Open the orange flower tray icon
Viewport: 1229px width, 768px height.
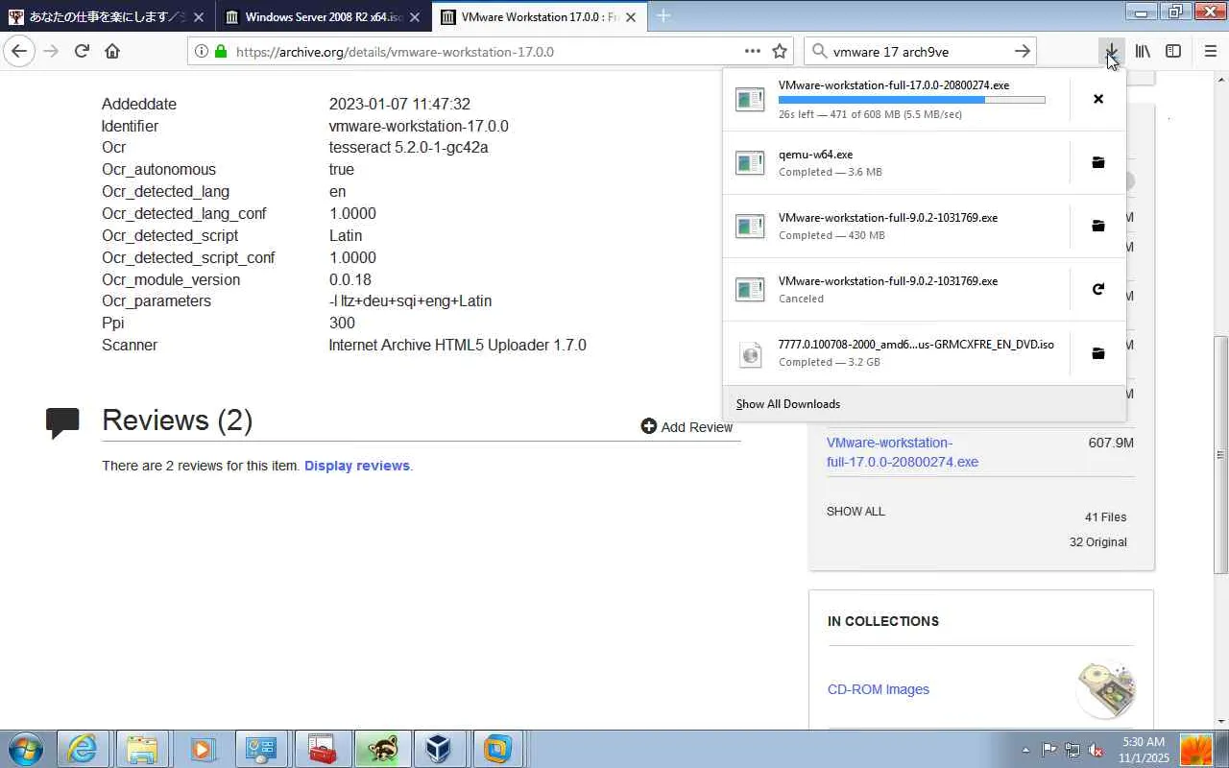tap(1195, 750)
